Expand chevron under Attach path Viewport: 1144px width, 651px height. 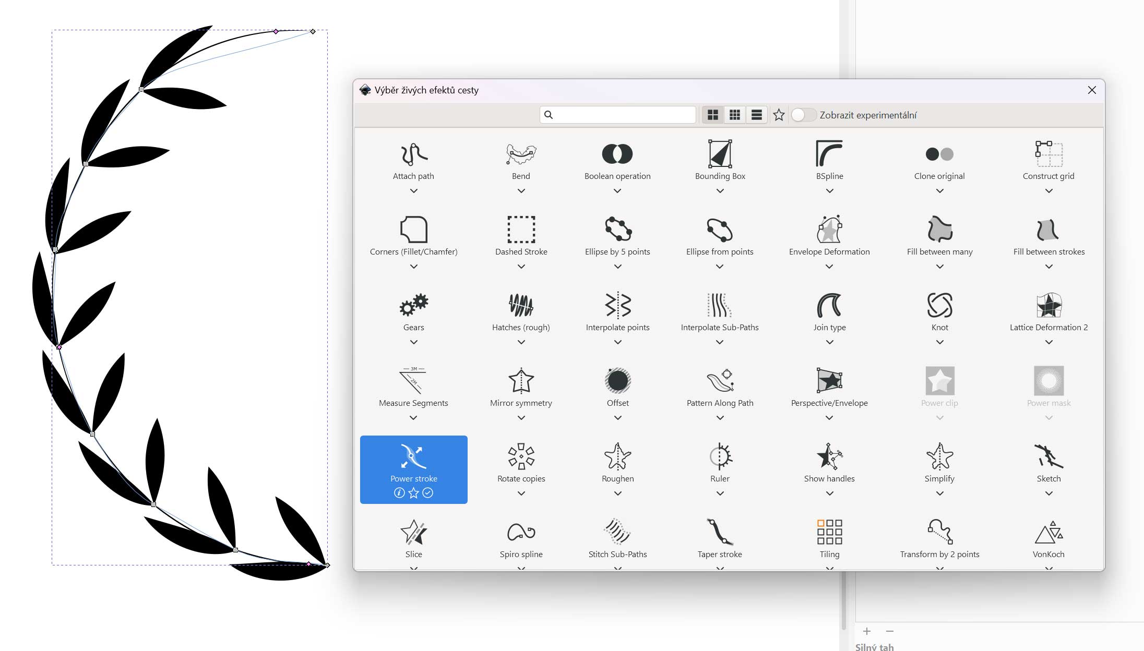pyautogui.click(x=413, y=191)
